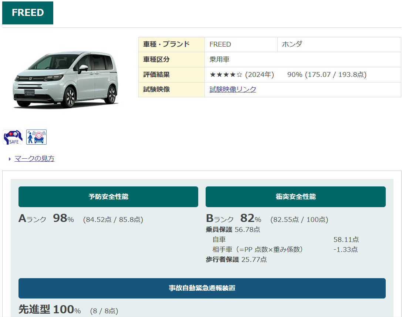Click the 試験映像 header cell

click(172, 90)
